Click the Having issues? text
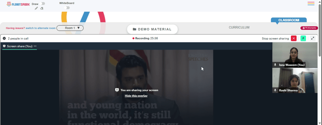Viewport: 322px width, 125px height. click(15, 28)
